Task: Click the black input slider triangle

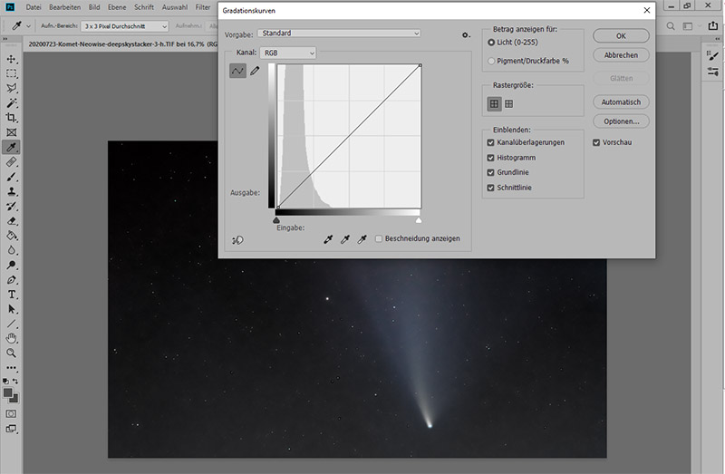Action: click(276, 220)
